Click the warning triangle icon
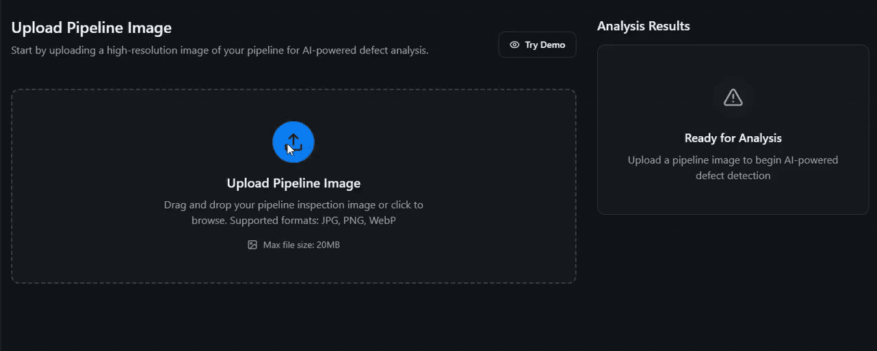The image size is (877, 351). point(733,97)
